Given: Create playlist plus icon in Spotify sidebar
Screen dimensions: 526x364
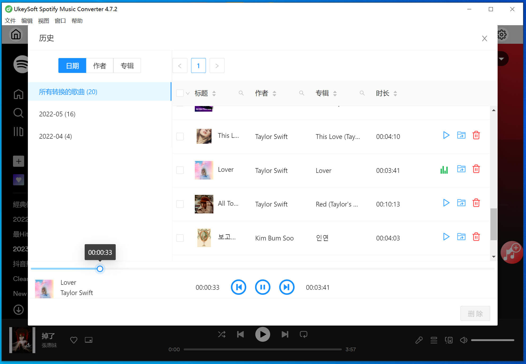Looking at the screenshot, I should (x=19, y=161).
